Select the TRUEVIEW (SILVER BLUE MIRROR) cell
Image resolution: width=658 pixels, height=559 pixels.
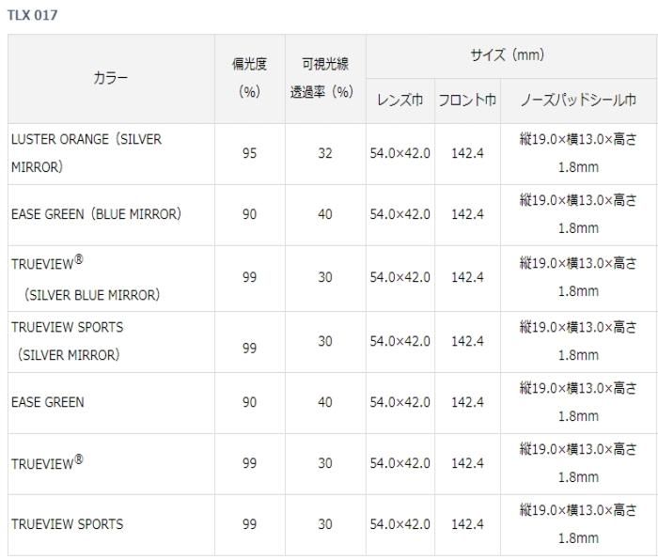86,277
